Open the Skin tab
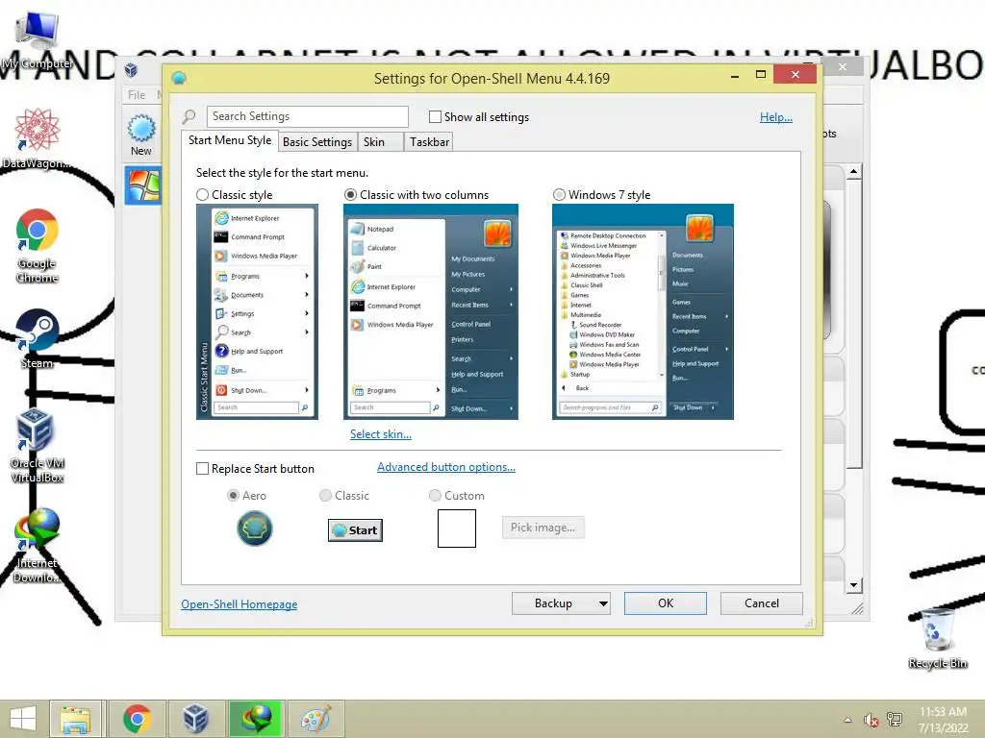This screenshot has height=738, width=985. point(379,142)
